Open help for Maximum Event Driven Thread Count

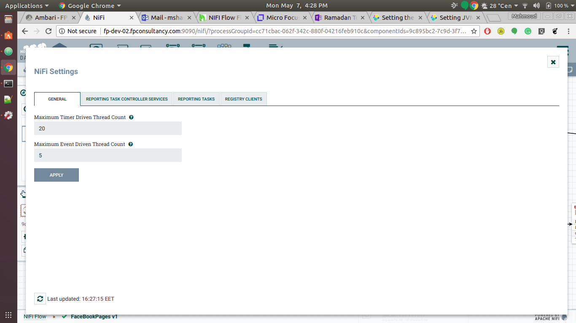pyautogui.click(x=131, y=144)
